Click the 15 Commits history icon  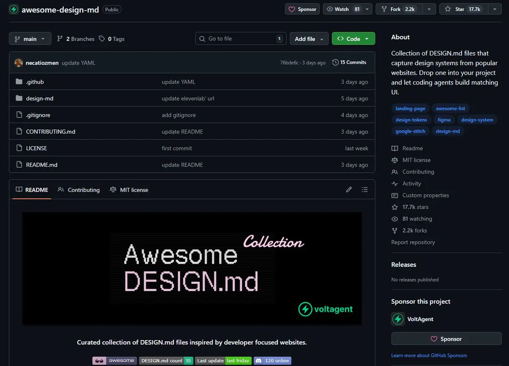(336, 62)
